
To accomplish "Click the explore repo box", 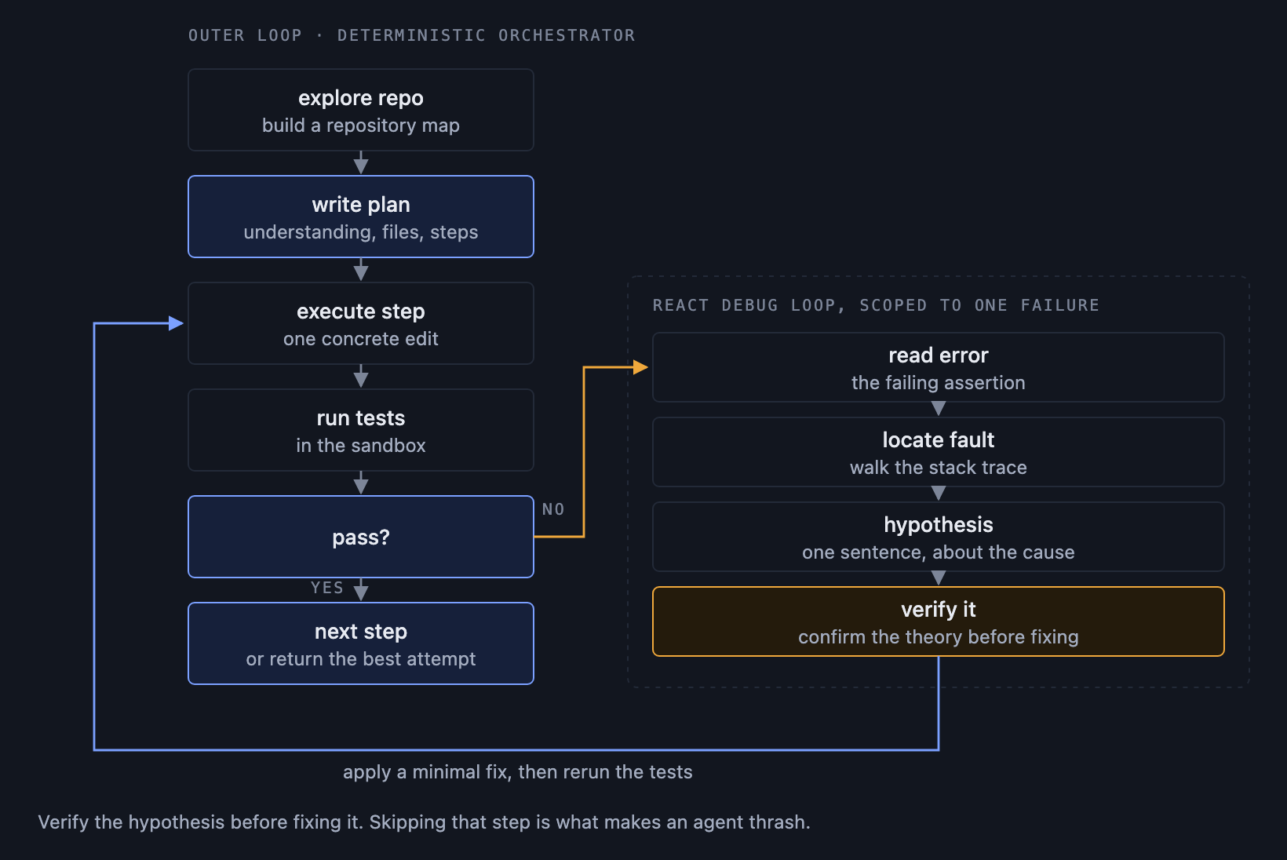I will [361, 110].
